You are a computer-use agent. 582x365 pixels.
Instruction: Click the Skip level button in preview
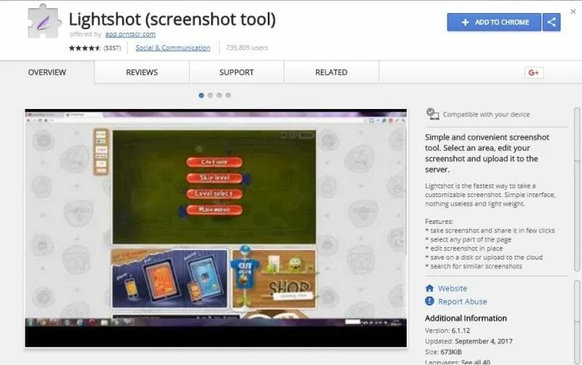214,177
